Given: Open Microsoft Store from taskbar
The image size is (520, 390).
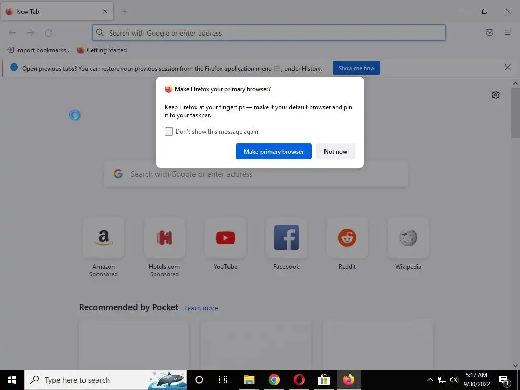Looking at the screenshot, I should 323,380.
